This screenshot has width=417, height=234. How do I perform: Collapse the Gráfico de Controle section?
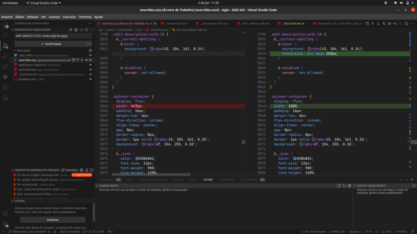click(x=12, y=170)
